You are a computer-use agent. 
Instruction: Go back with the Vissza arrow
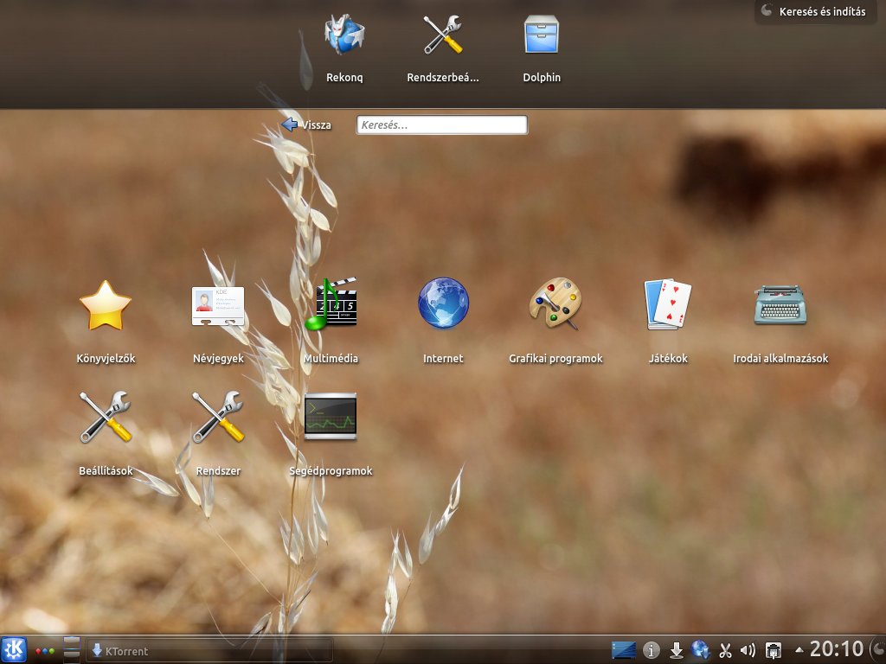click(306, 124)
